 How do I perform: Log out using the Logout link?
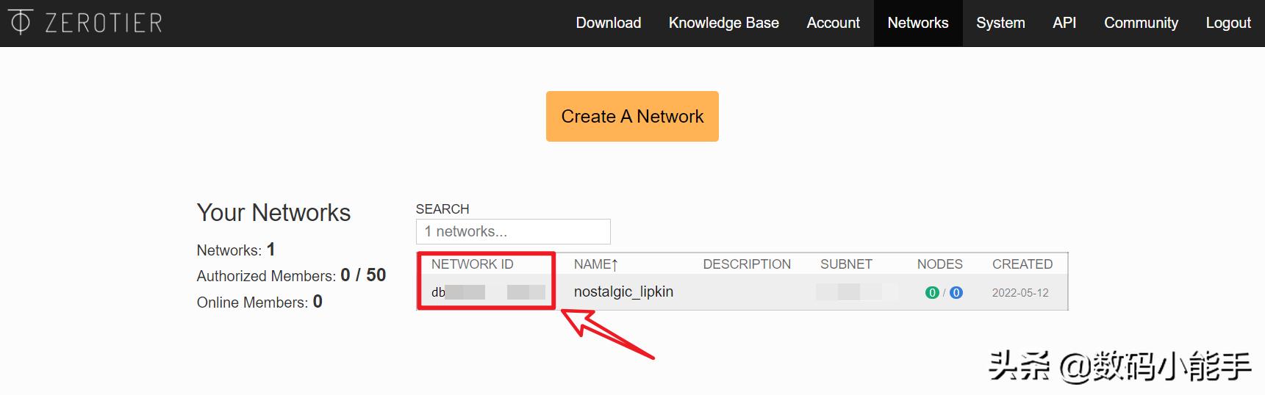point(1228,23)
